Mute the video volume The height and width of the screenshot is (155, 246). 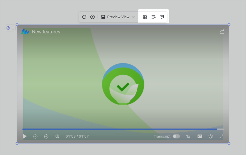click(x=57, y=136)
